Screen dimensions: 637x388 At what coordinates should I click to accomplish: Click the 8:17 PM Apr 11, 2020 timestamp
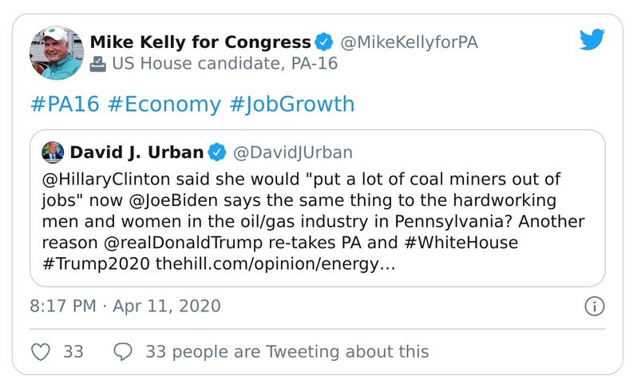pos(125,306)
